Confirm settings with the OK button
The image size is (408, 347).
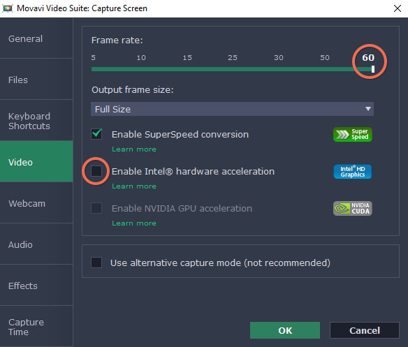[x=285, y=330]
